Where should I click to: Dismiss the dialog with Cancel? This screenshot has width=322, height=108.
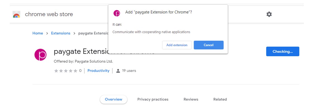[209, 45]
